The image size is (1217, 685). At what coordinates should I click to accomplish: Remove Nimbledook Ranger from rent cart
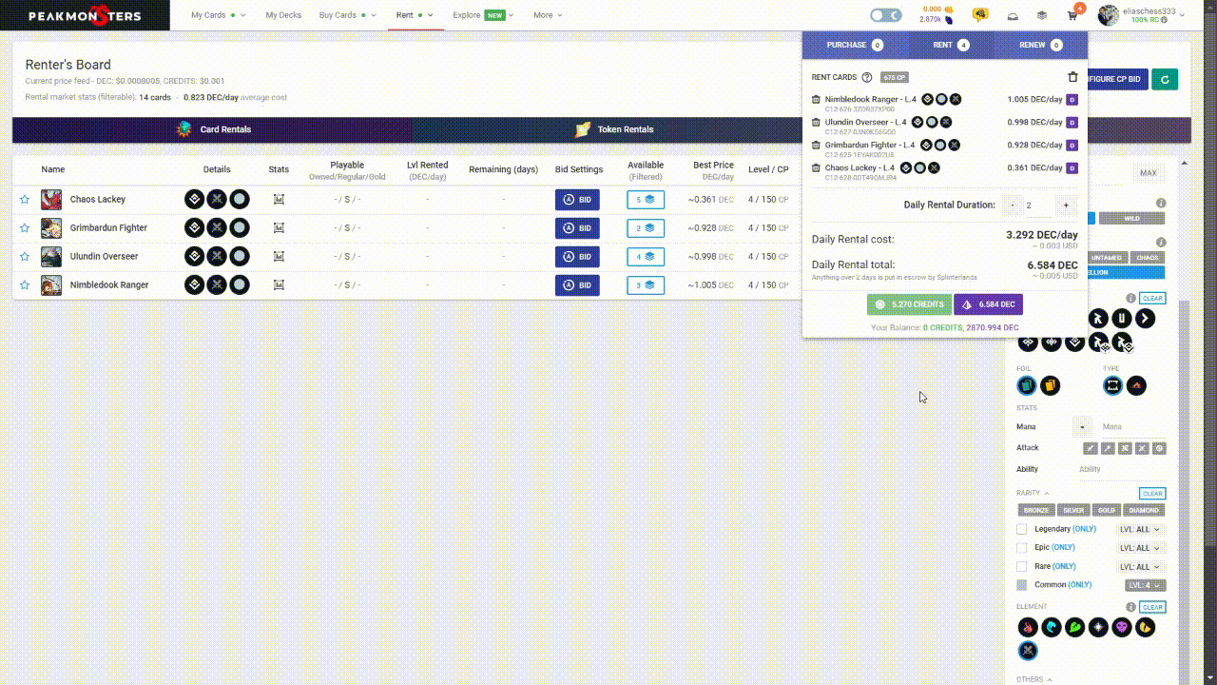(x=816, y=99)
